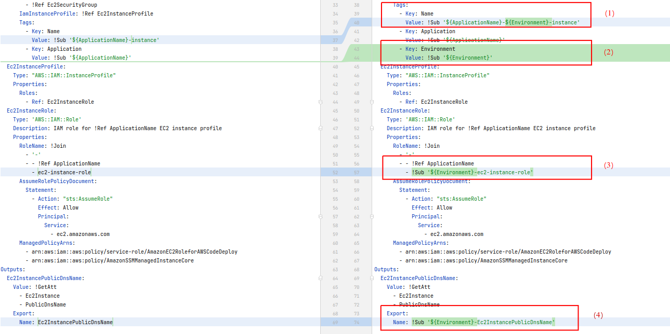Click annotation label (4) on the right

tap(598, 315)
